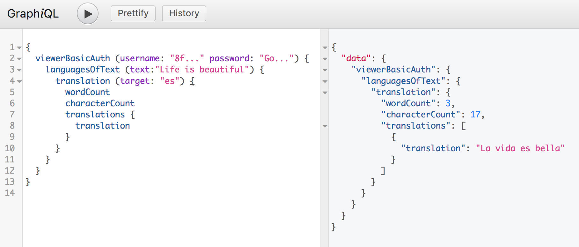Screen dimensions: 579x247
Task: Fold languagesOfText block at line 3
Action: tap(19, 70)
